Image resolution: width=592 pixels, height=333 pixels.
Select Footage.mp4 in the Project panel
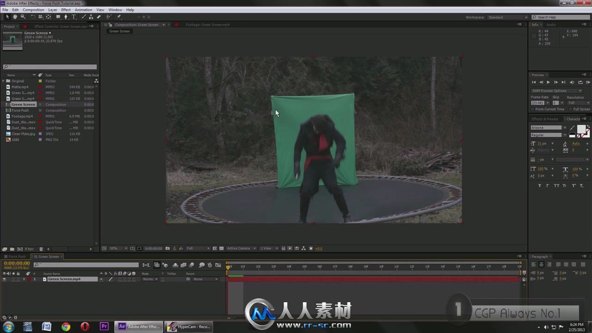[22, 116]
